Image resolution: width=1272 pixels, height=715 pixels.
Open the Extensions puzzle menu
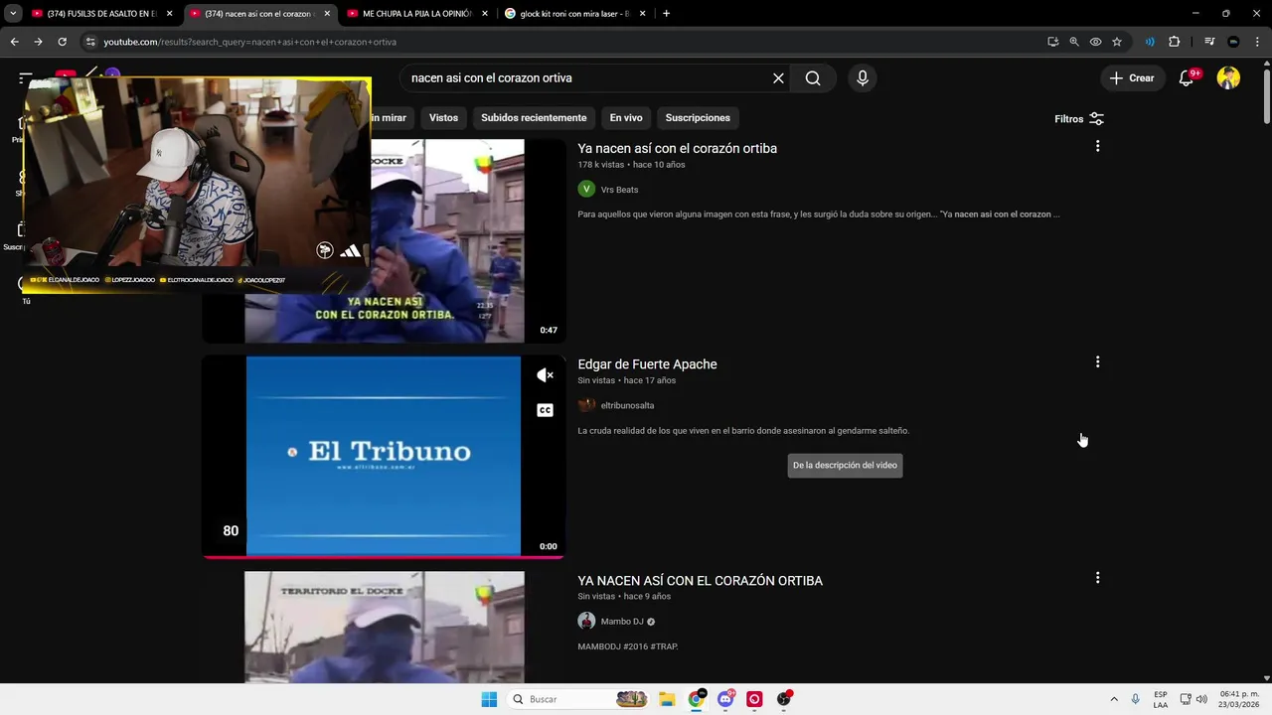tap(1175, 42)
